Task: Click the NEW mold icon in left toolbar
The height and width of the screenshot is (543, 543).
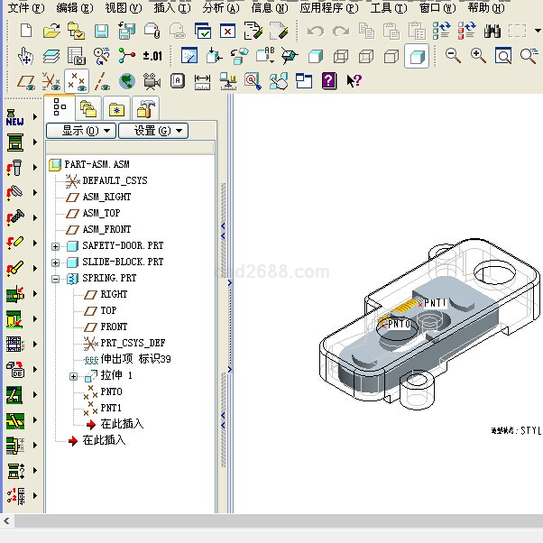Action: click(x=15, y=117)
